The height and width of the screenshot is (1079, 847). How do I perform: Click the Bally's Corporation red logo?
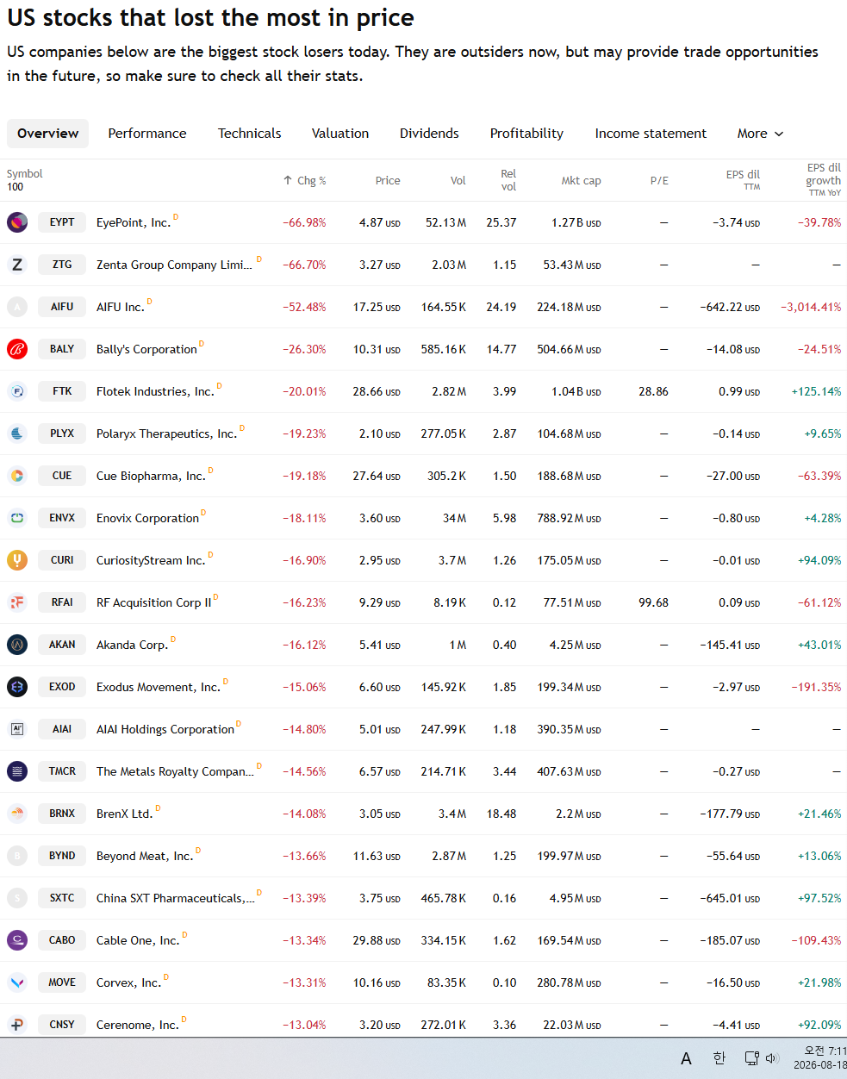coord(17,349)
